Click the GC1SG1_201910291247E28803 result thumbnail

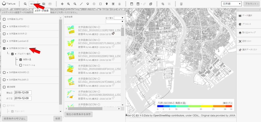tap(71, 82)
